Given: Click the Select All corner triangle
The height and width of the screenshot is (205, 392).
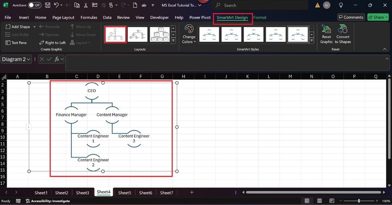Looking at the screenshot, I should [x=3, y=77].
